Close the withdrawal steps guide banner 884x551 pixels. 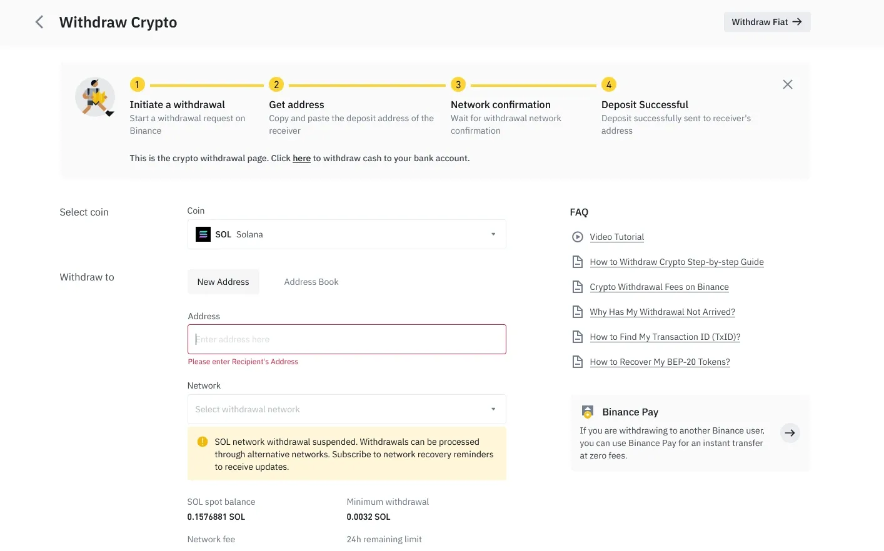(x=788, y=84)
